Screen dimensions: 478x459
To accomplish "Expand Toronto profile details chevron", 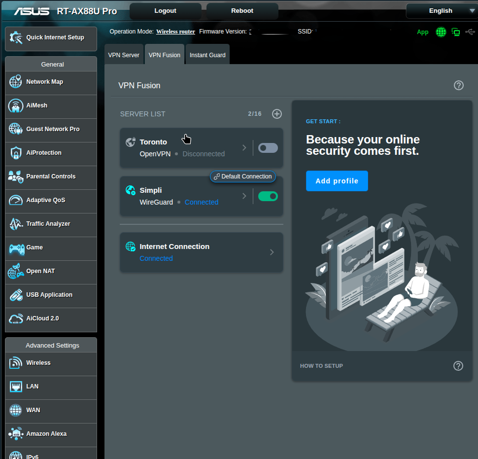I will 244,148.
